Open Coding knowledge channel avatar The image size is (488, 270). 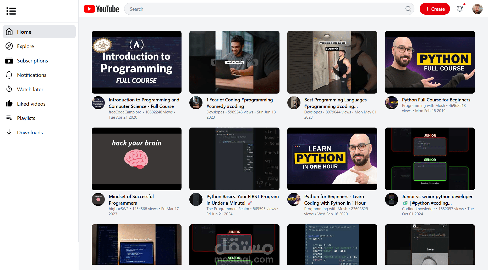point(392,199)
